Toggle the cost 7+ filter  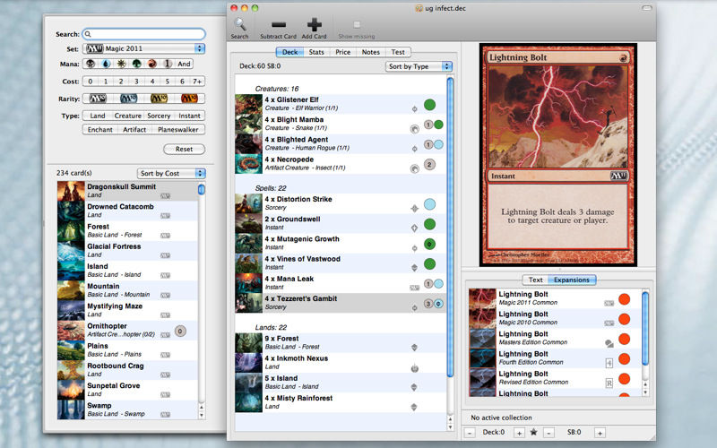coord(197,82)
